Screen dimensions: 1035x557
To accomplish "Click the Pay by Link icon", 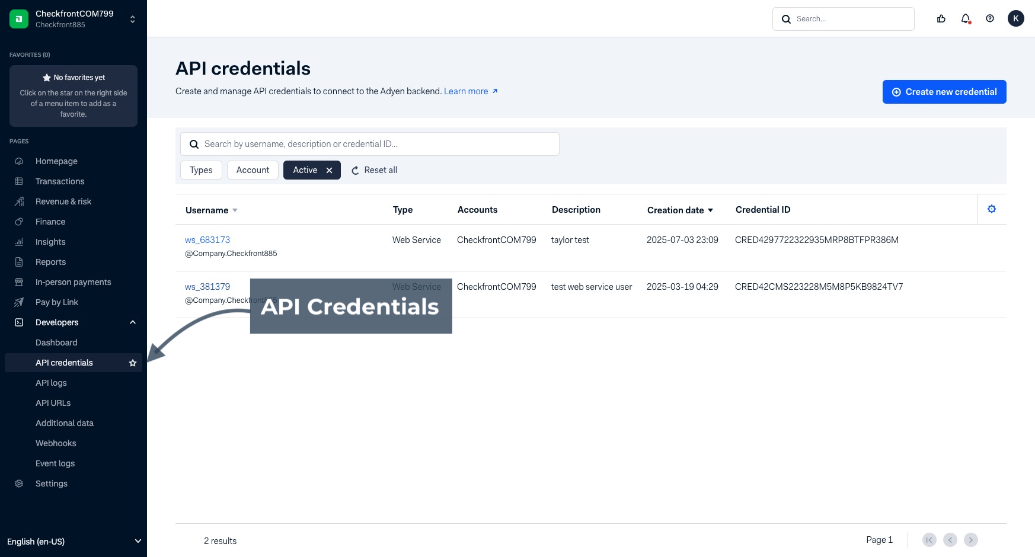I will point(19,302).
